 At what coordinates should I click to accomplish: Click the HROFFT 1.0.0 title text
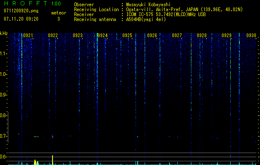pos(32,3)
